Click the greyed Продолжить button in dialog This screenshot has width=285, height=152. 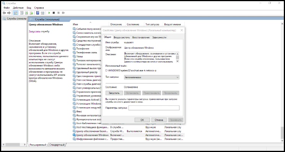tap(171, 93)
